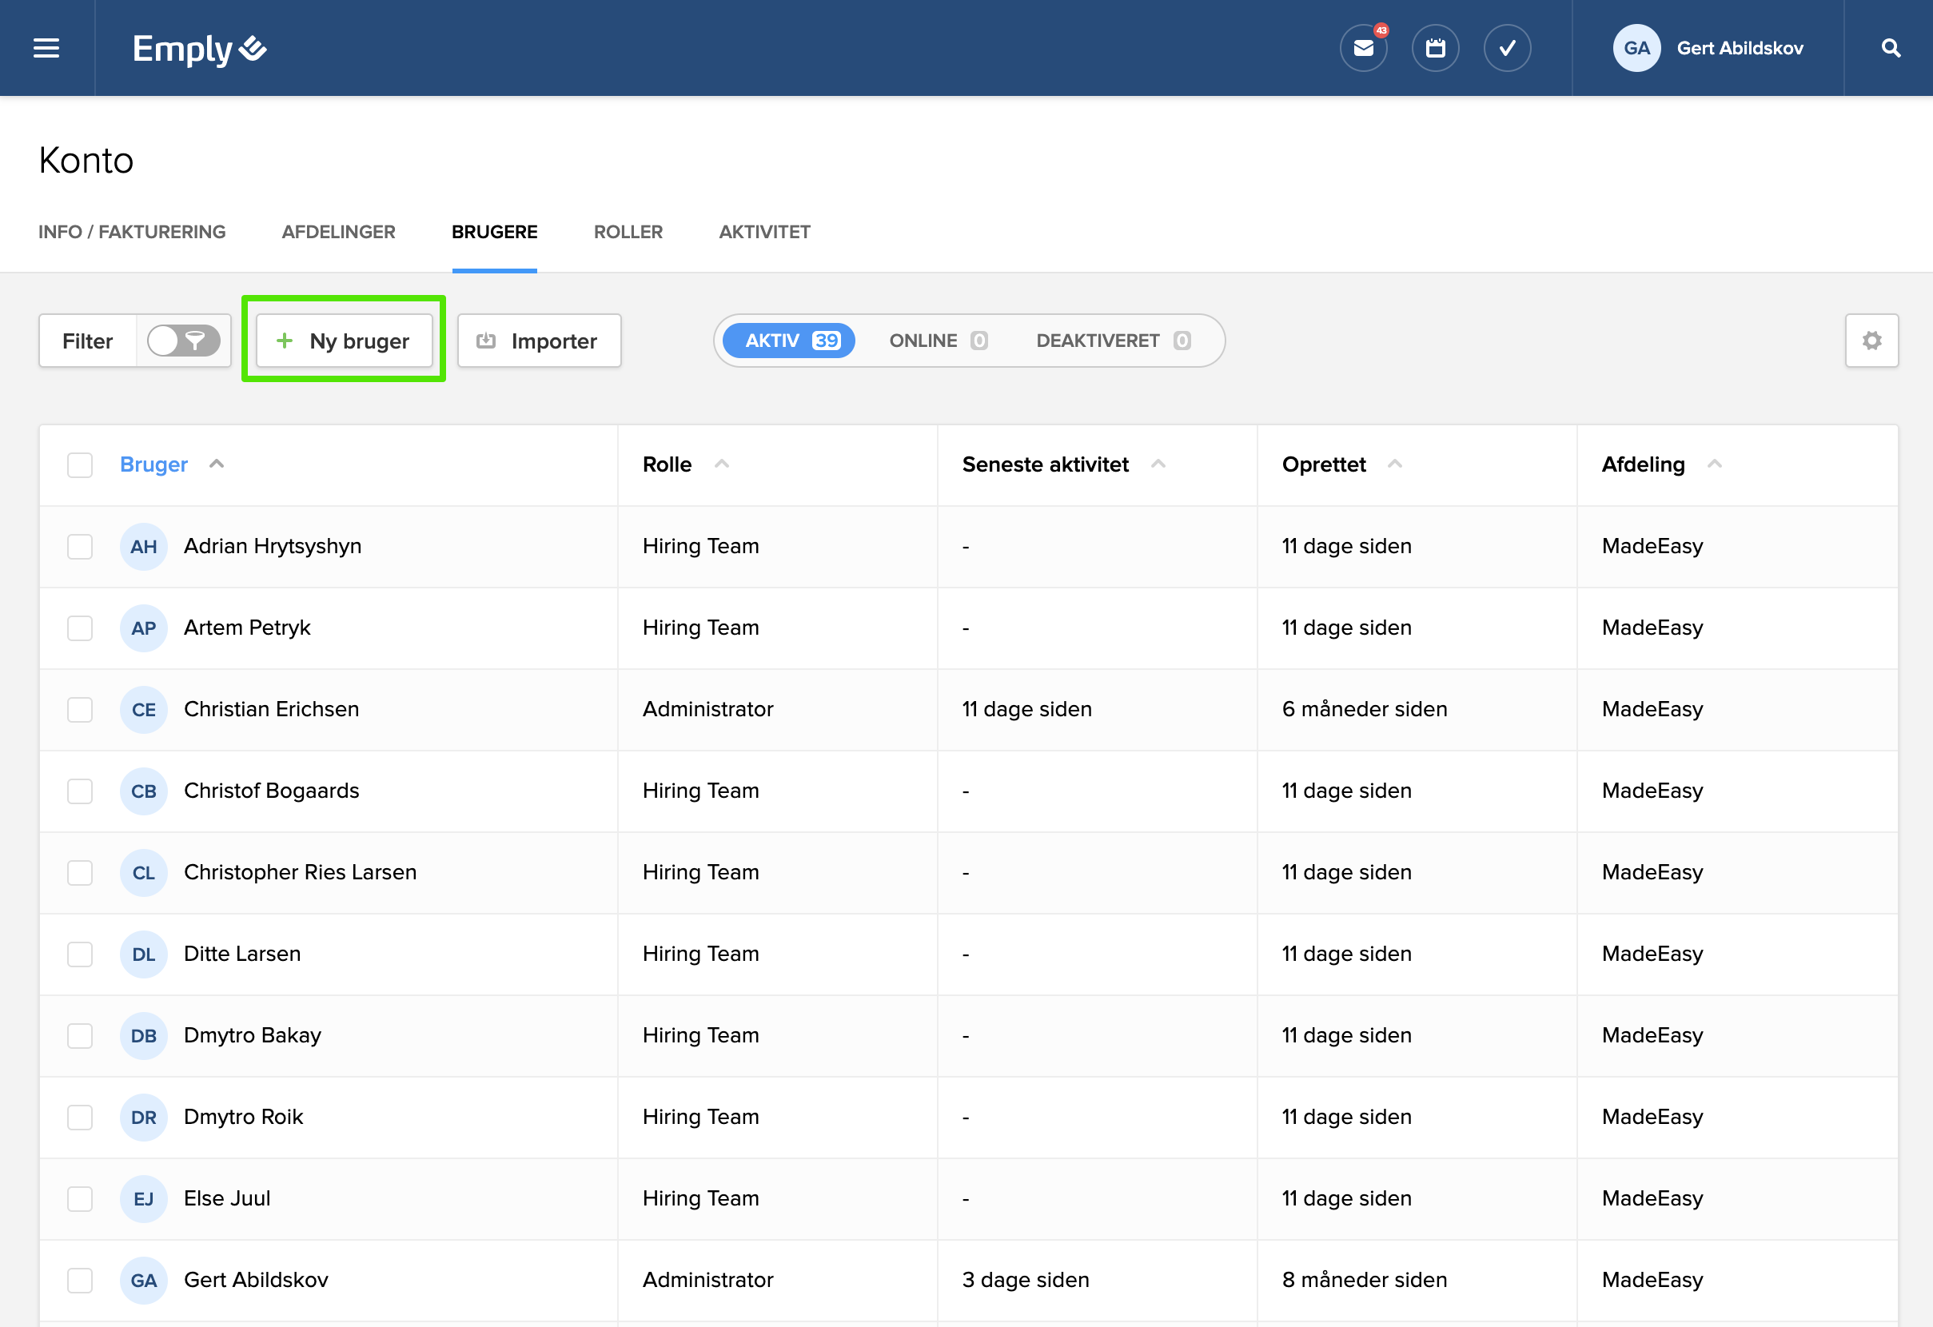Click the Ny bruger button

pos(344,341)
